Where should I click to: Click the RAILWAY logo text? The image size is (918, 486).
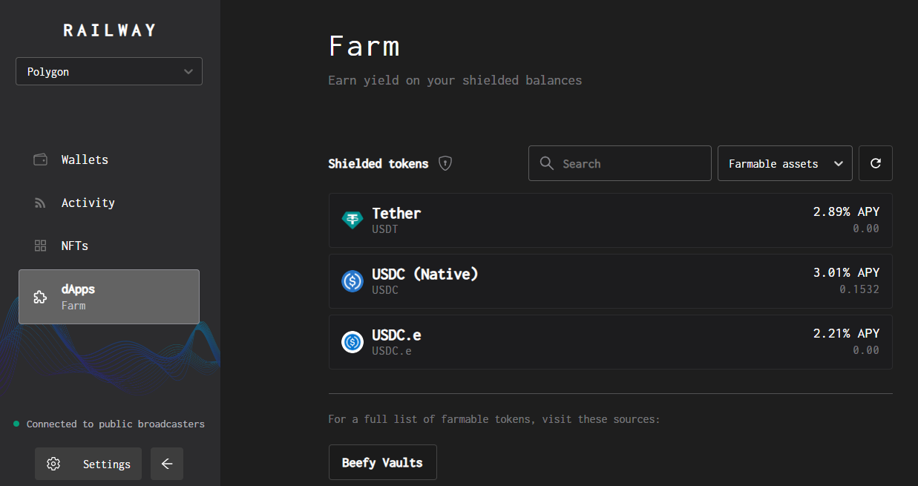109,30
